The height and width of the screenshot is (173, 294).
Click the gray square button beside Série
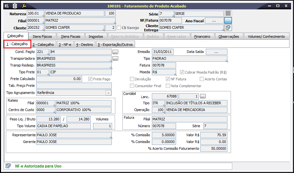(228, 14)
